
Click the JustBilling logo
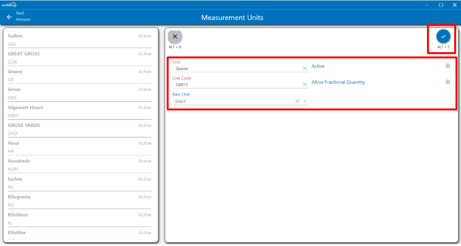9,5
